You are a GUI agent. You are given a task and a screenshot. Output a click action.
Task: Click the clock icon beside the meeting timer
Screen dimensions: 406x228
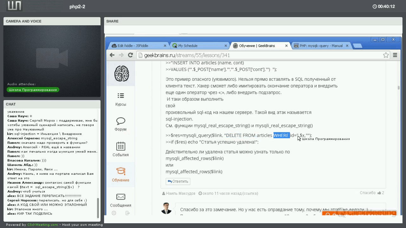(375, 6)
